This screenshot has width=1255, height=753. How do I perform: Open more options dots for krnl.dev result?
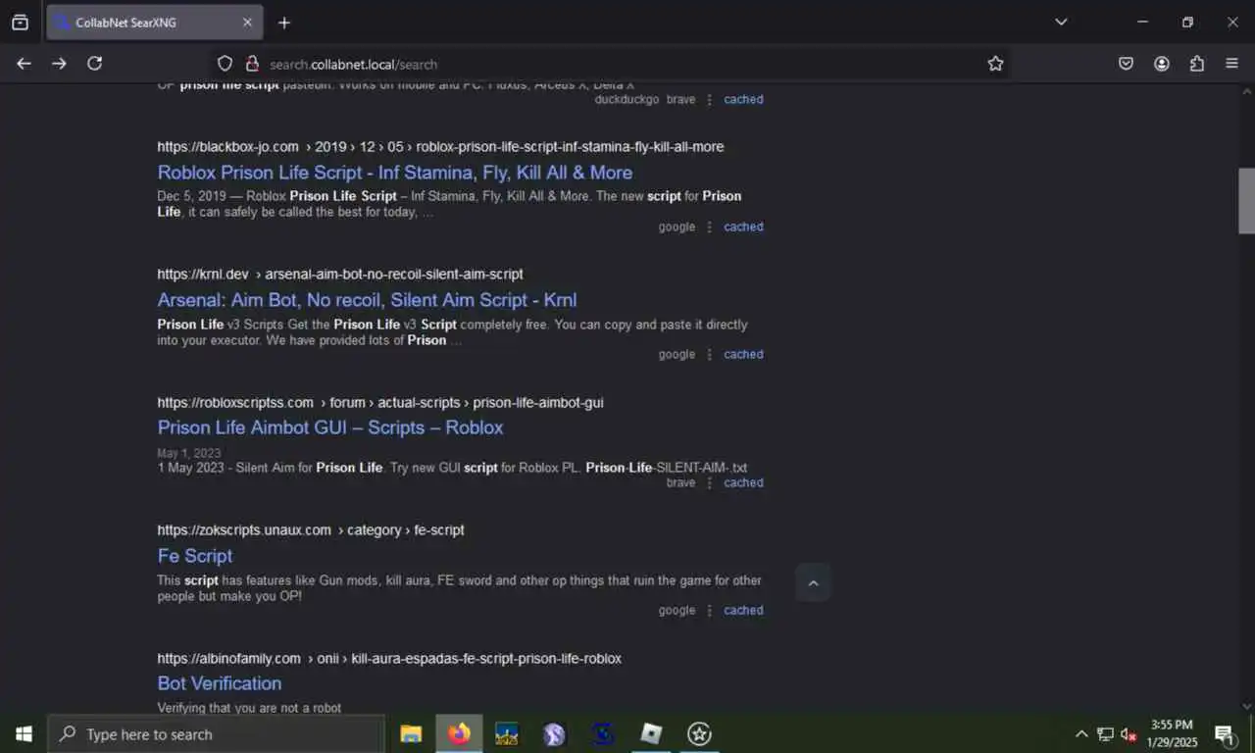[709, 354]
